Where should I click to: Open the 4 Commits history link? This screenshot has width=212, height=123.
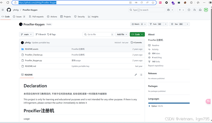pos(136,42)
